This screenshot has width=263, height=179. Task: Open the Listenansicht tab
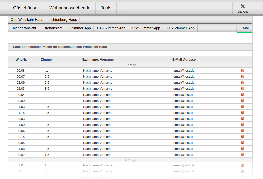click(52, 28)
